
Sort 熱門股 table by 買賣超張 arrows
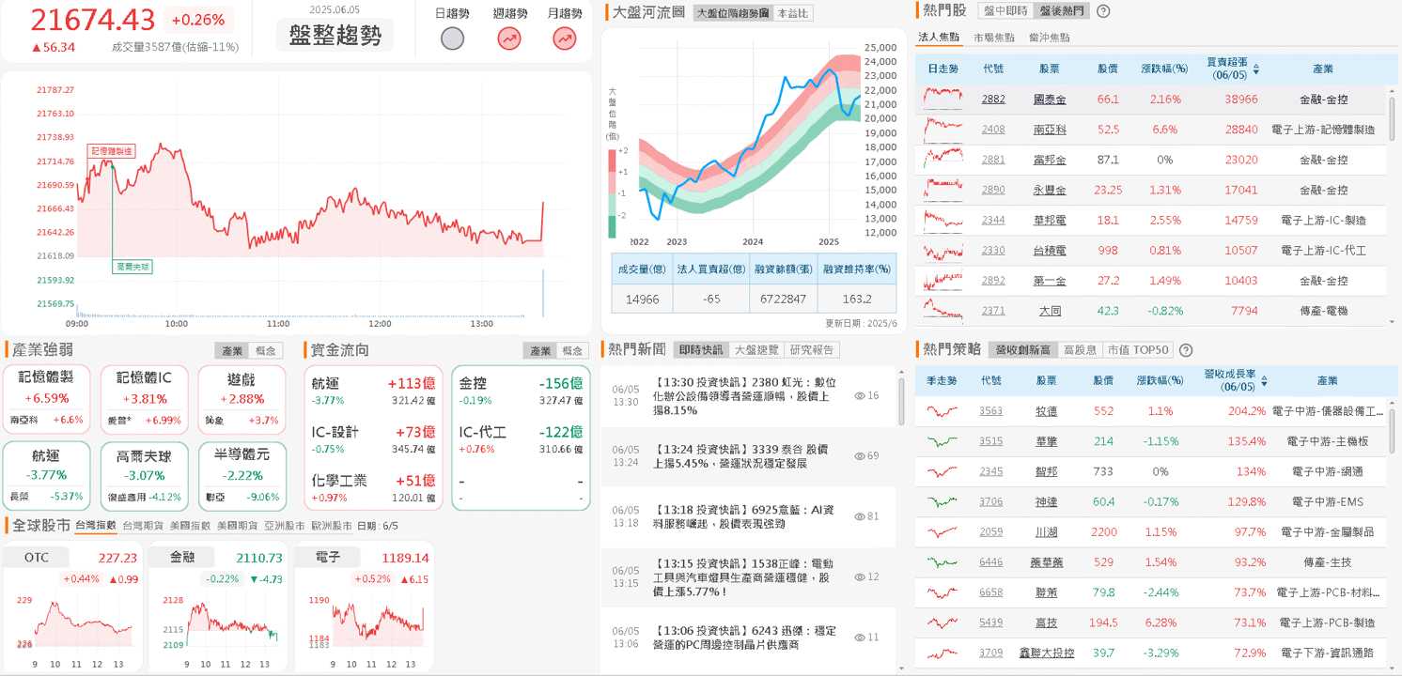(x=1256, y=69)
